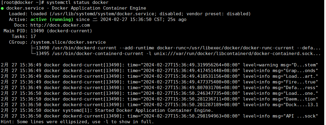Click the Tasks count value 17
Image resolution: width=326 pixels, height=125 pixels.
pyautogui.click(x=33, y=36)
